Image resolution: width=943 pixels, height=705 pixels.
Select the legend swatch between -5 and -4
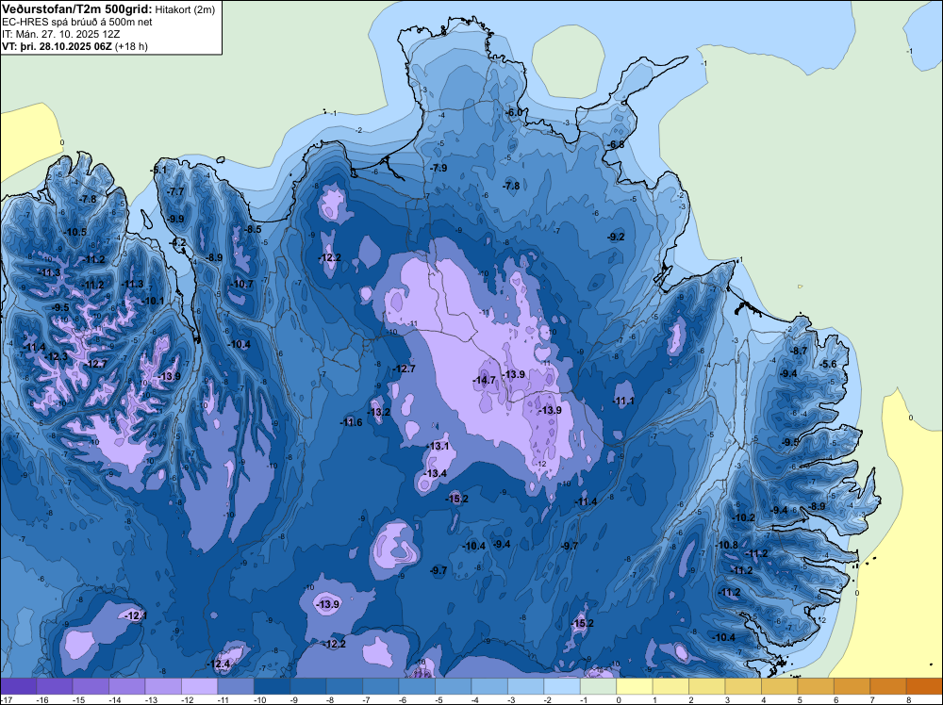(454, 686)
